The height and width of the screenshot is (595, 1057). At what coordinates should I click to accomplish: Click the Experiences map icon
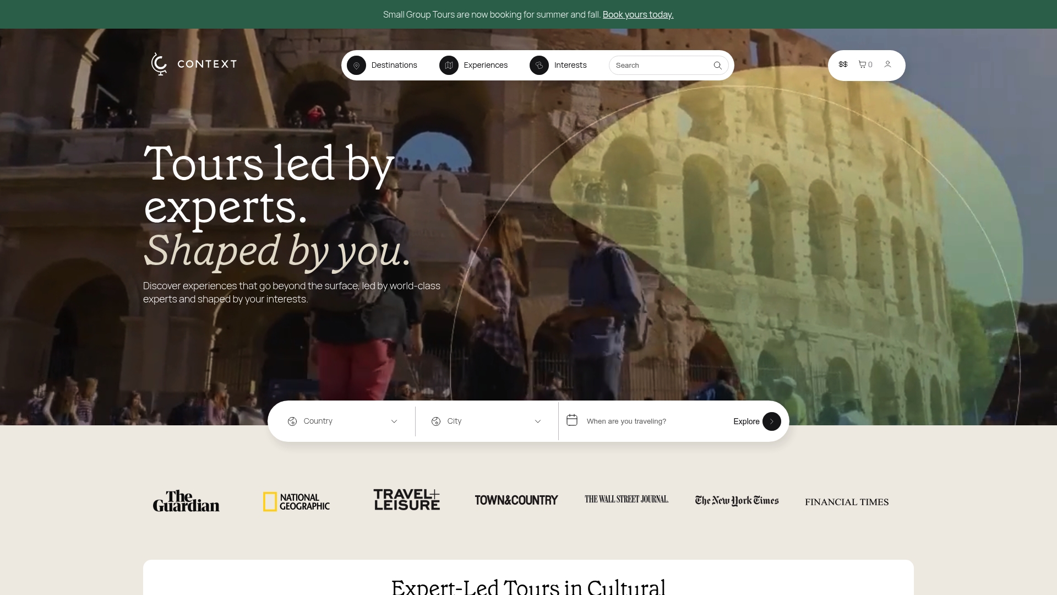pos(449,66)
